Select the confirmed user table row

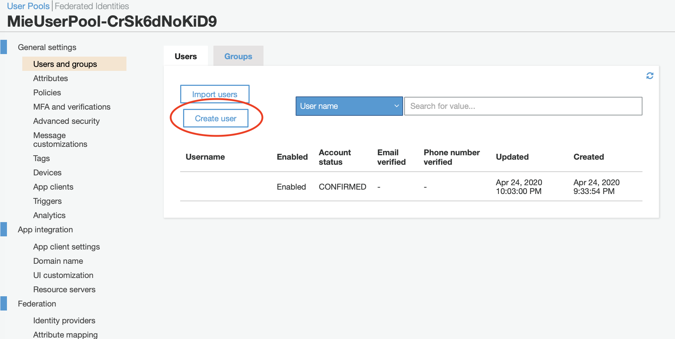pos(411,187)
